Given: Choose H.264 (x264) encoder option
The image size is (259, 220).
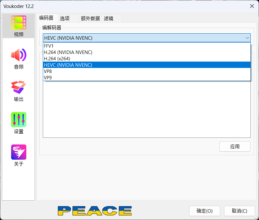Looking at the screenshot, I should [x=57, y=59].
